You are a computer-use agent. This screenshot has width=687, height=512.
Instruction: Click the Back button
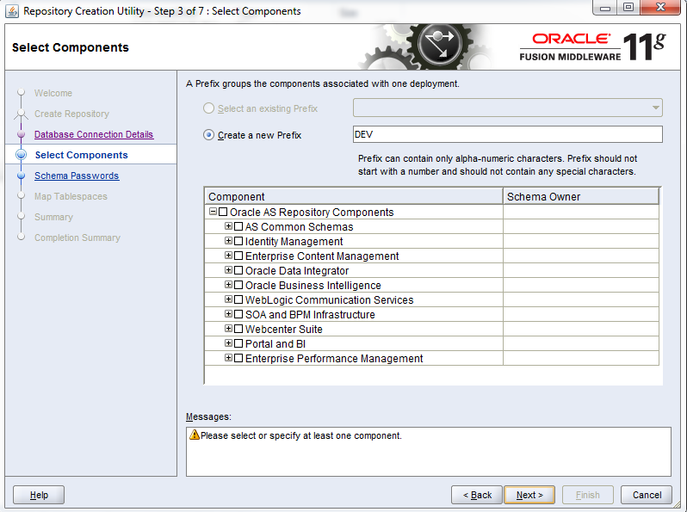477,495
